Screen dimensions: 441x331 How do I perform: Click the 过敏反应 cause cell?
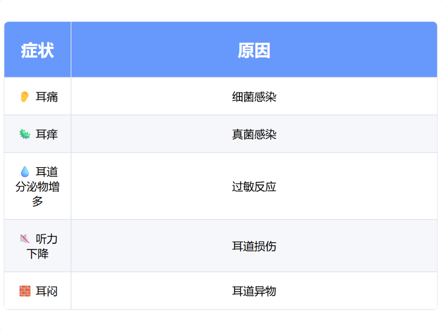click(x=254, y=187)
